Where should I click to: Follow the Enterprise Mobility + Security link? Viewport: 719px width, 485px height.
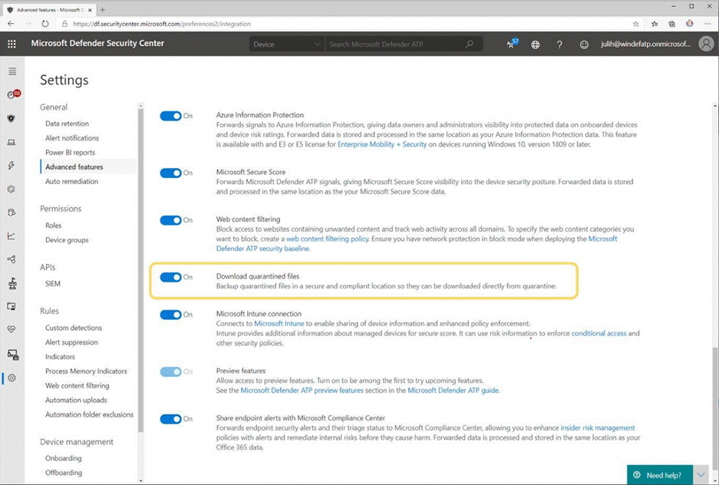coord(382,144)
